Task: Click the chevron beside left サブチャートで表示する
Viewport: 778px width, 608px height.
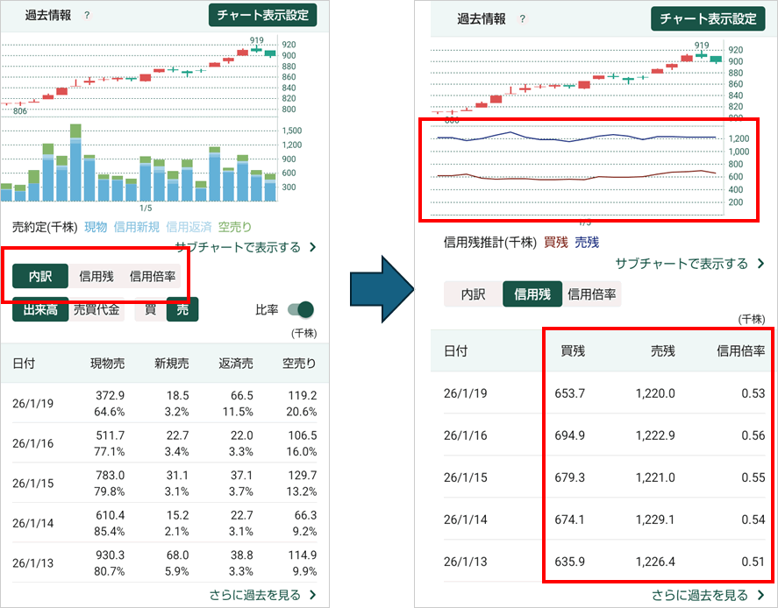Action: click(x=312, y=248)
